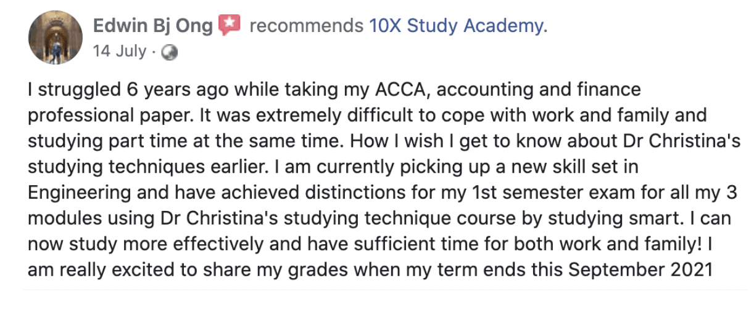754x310 pixels.
Task: Click the word "recommends" in the header
Action: [x=305, y=26]
